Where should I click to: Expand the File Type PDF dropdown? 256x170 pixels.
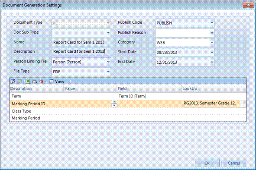tap(108, 72)
